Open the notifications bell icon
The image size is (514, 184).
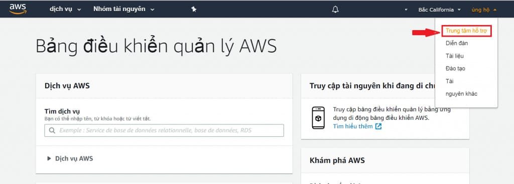[x=335, y=10]
